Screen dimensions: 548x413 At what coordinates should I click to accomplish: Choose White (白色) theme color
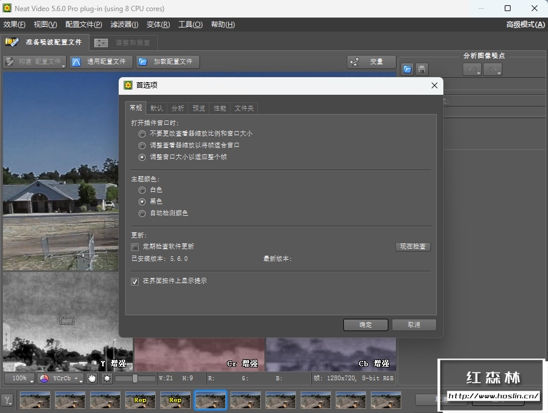[142, 190]
